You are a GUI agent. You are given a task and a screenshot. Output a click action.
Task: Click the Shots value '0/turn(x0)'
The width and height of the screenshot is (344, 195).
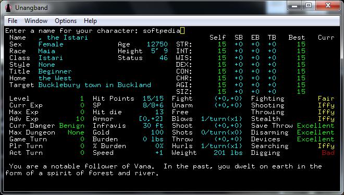tap(222, 133)
